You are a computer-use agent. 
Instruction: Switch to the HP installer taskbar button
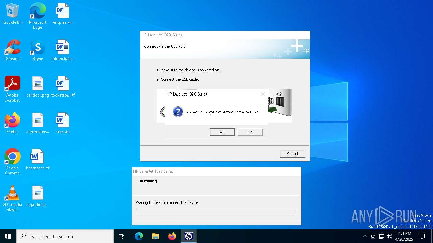point(189,236)
